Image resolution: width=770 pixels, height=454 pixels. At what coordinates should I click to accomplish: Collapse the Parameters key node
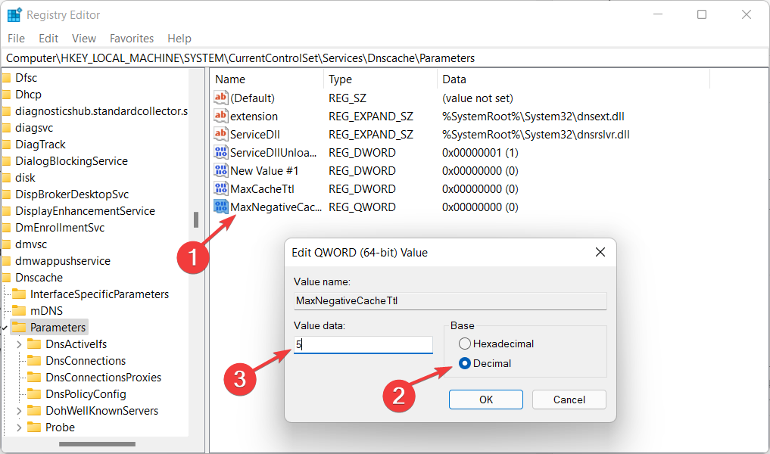5,328
